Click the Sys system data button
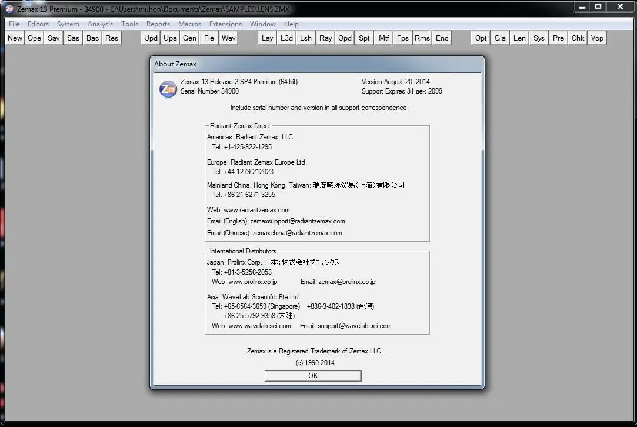 [539, 38]
